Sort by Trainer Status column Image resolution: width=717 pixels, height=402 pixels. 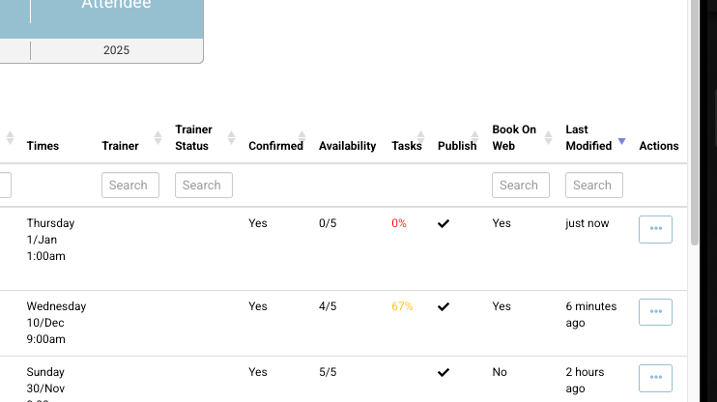click(193, 137)
